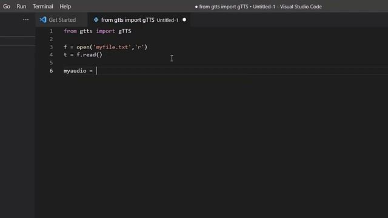
Task: Click the 'myfile.txt' string in the code
Action: (112, 47)
